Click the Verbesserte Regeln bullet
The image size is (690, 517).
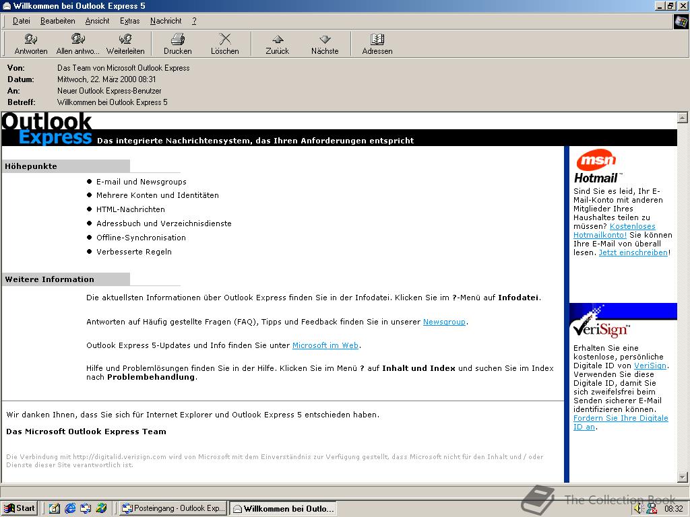pos(134,252)
